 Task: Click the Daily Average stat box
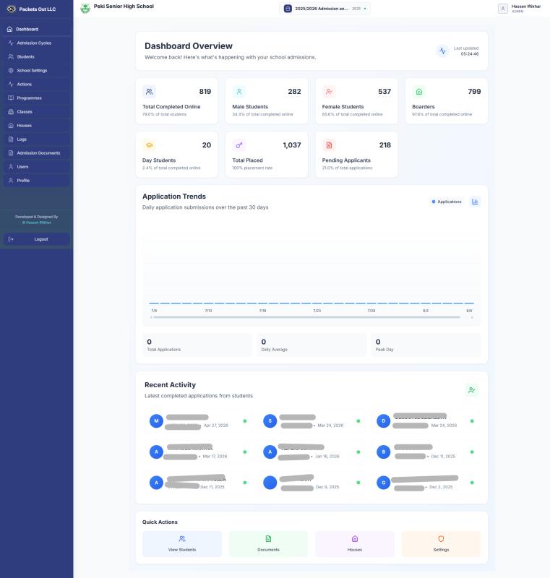(312, 345)
